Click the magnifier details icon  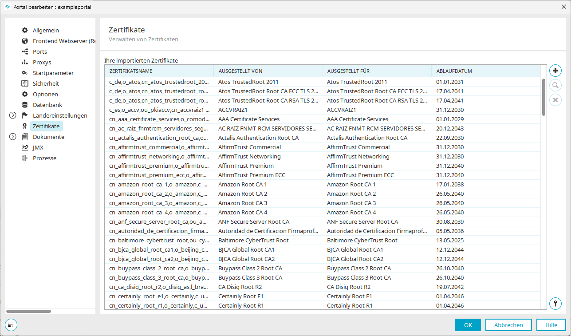pos(555,85)
